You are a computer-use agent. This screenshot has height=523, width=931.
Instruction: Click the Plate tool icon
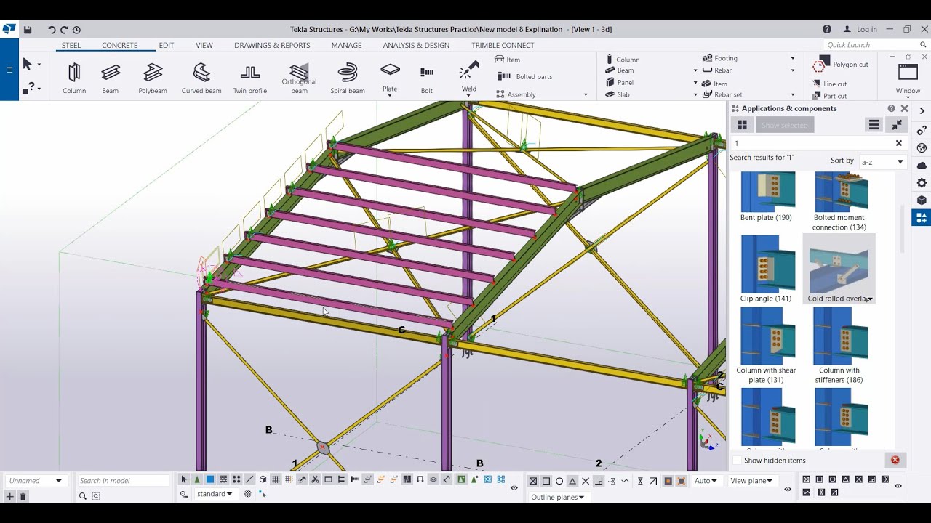(391, 70)
